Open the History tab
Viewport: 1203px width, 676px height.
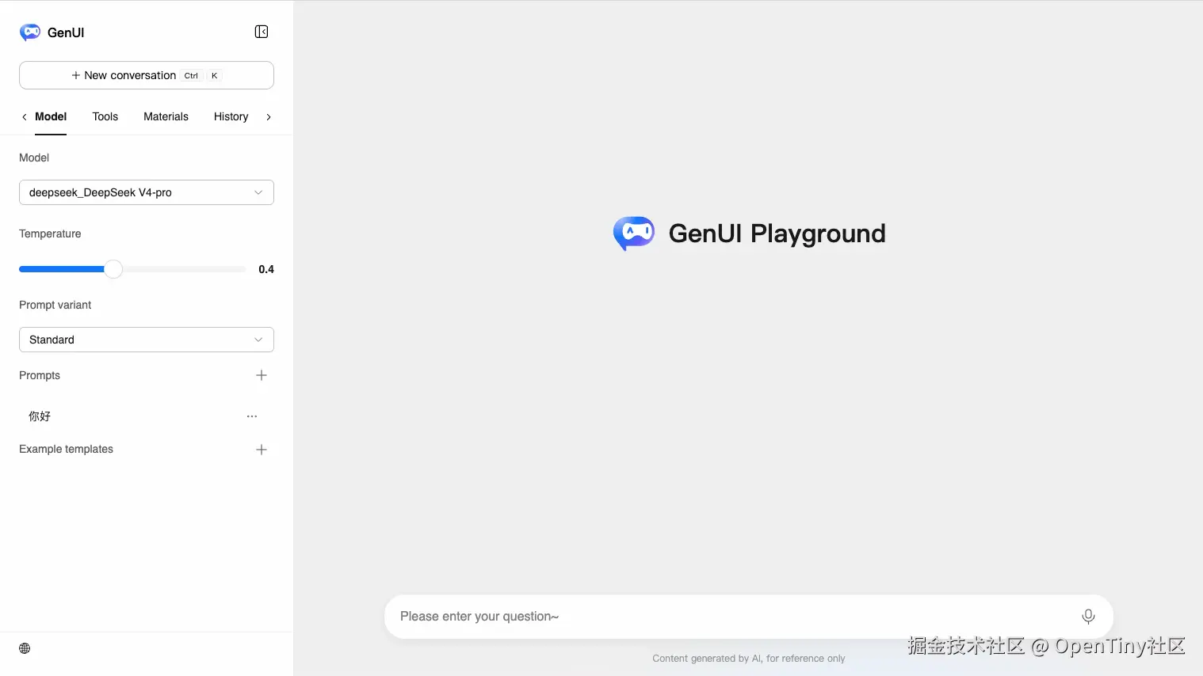pos(231,116)
